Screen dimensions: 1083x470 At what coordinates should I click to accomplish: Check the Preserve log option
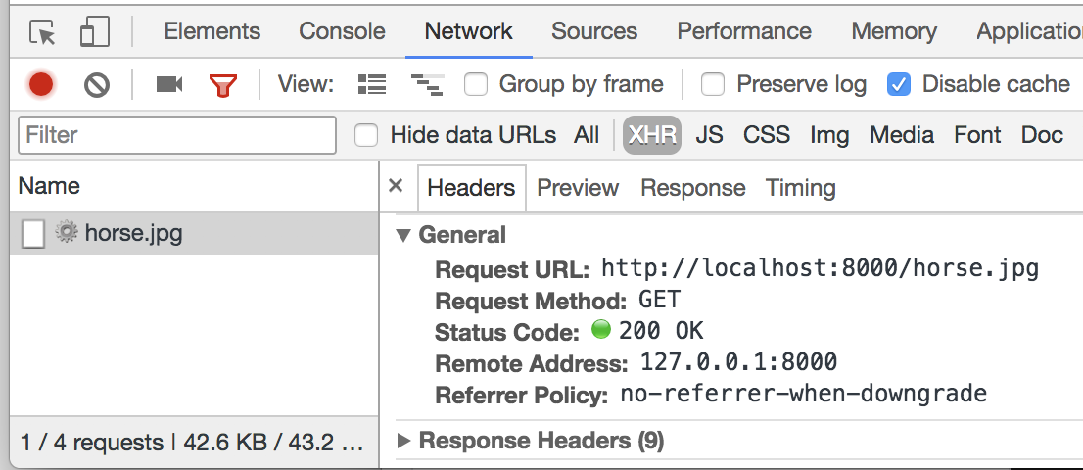pyautogui.click(x=714, y=85)
